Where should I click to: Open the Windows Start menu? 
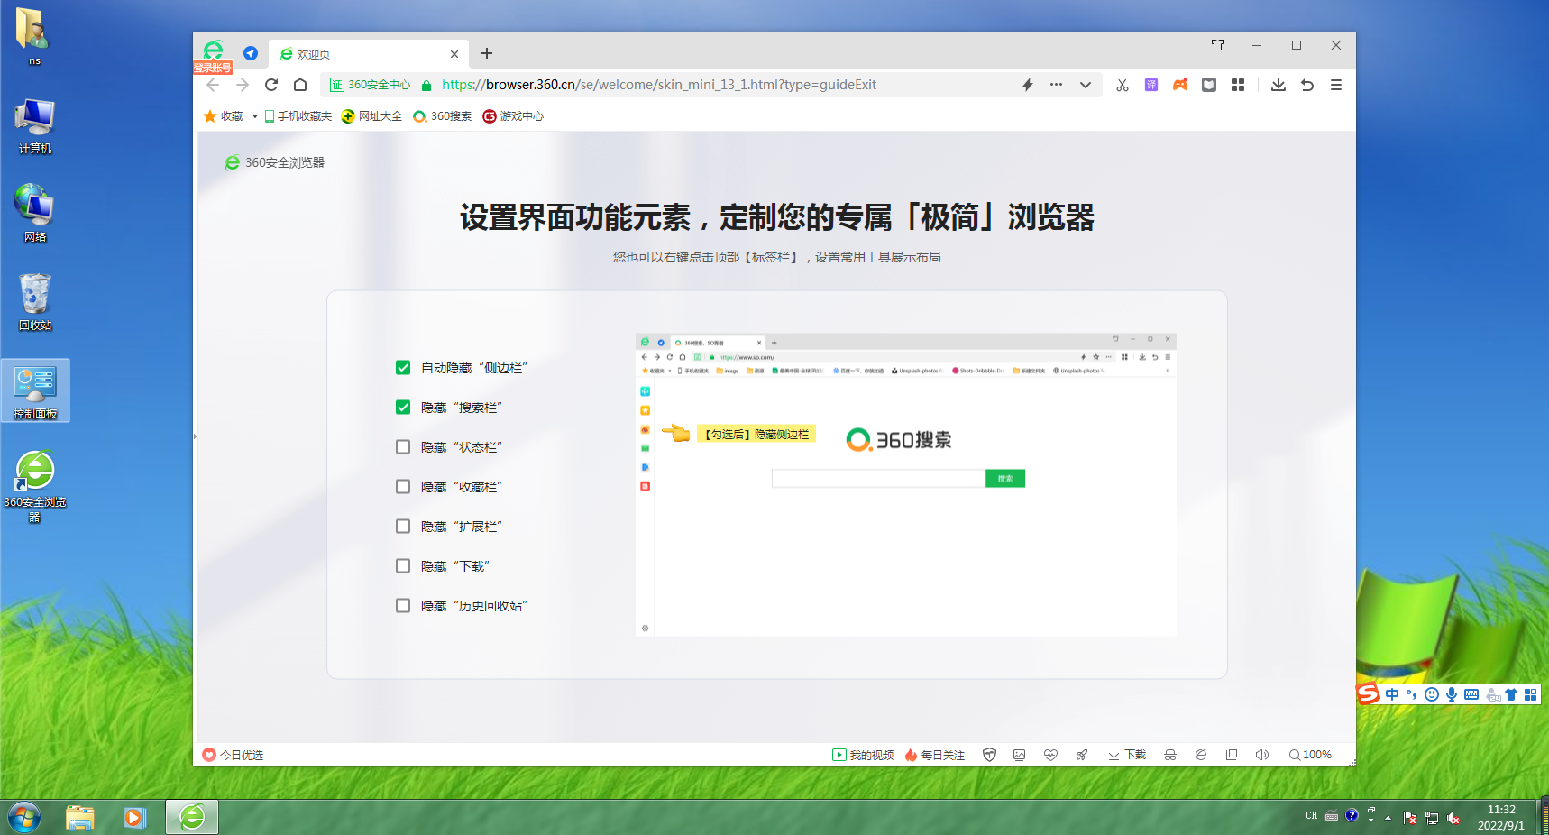tap(24, 818)
